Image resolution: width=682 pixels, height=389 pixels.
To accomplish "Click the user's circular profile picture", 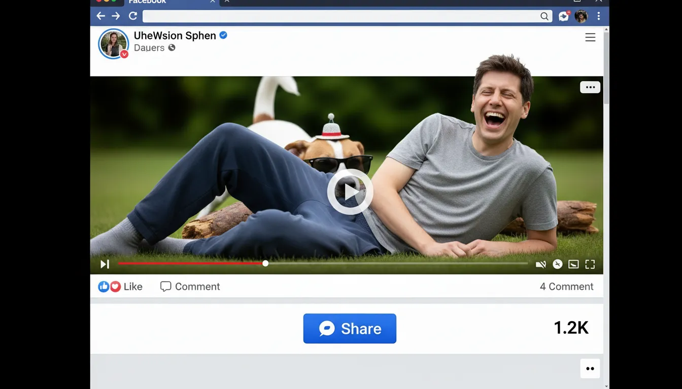I will (113, 44).
